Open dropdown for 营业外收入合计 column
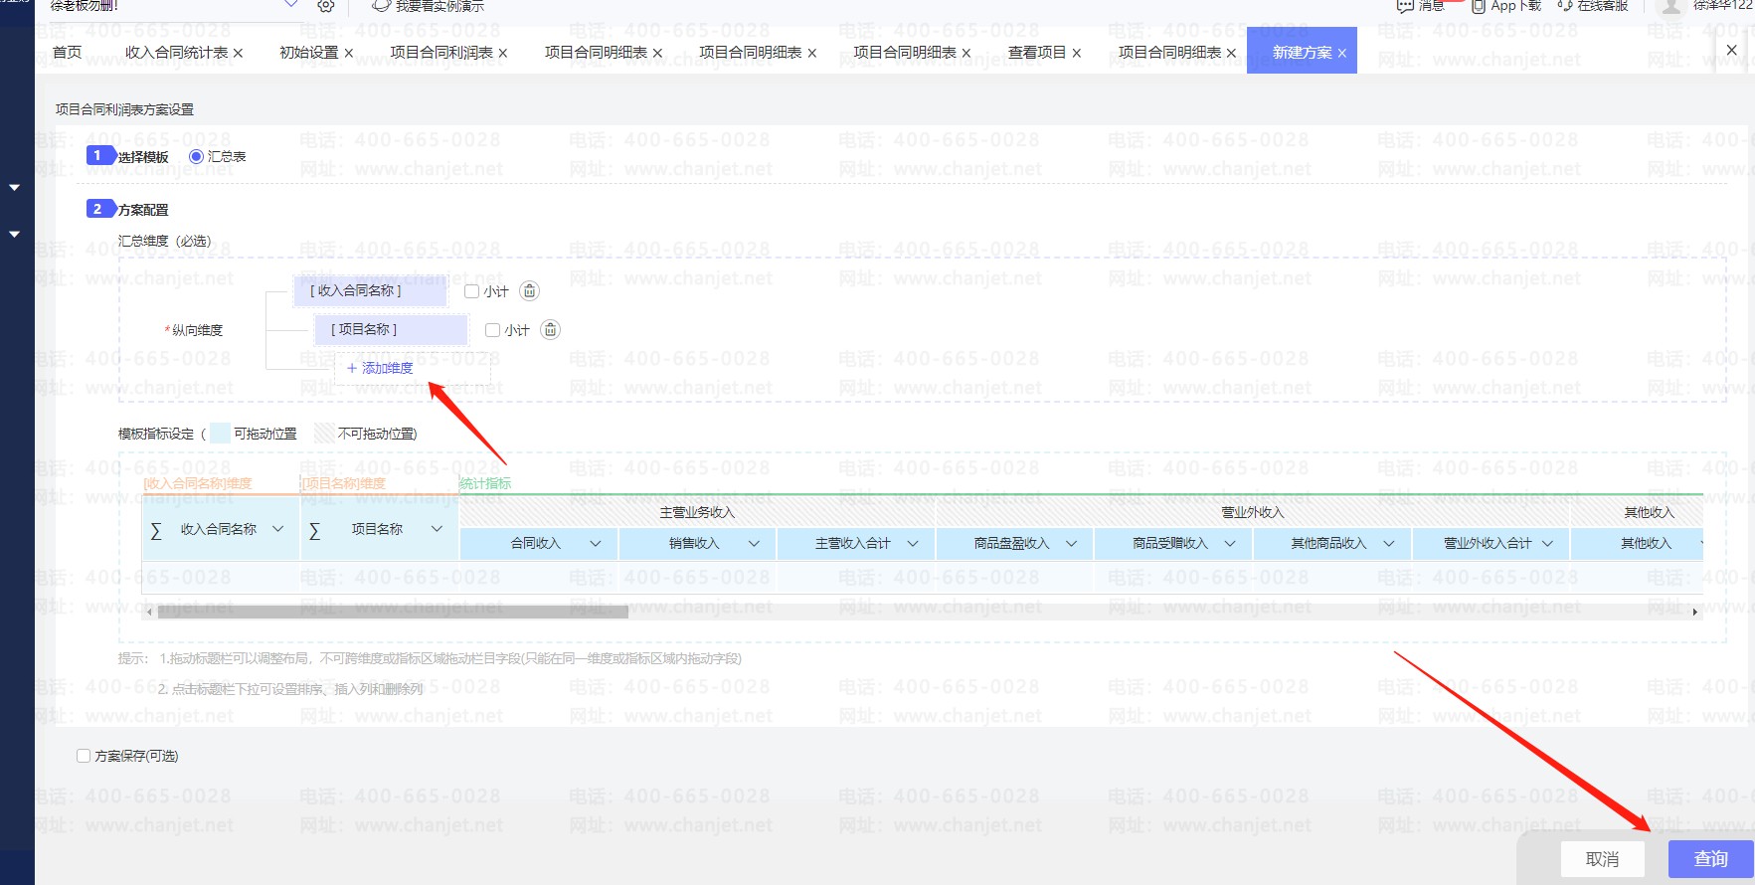 coord(1547,543)
